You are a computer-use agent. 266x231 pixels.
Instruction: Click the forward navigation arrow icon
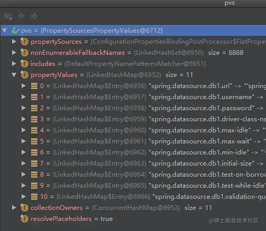34,16
